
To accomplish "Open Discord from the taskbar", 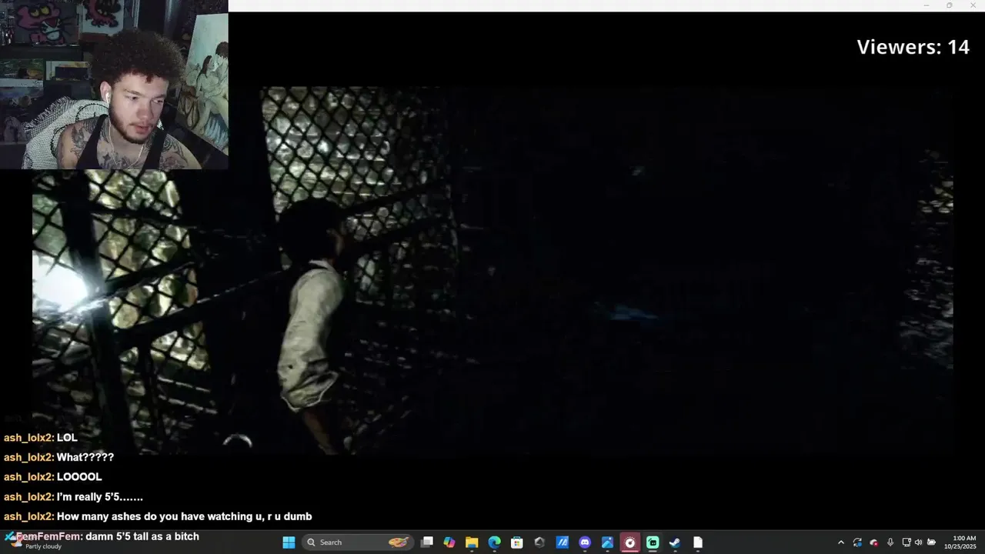I will (585, 542).
